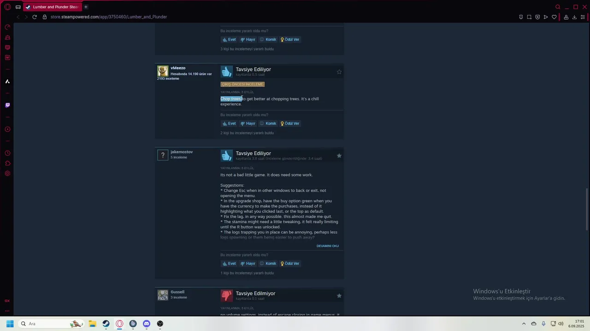Open the ad blocker shield icon
Image resolution: width=590 pixels, height=331 pixels.
[x=537, y=17]
